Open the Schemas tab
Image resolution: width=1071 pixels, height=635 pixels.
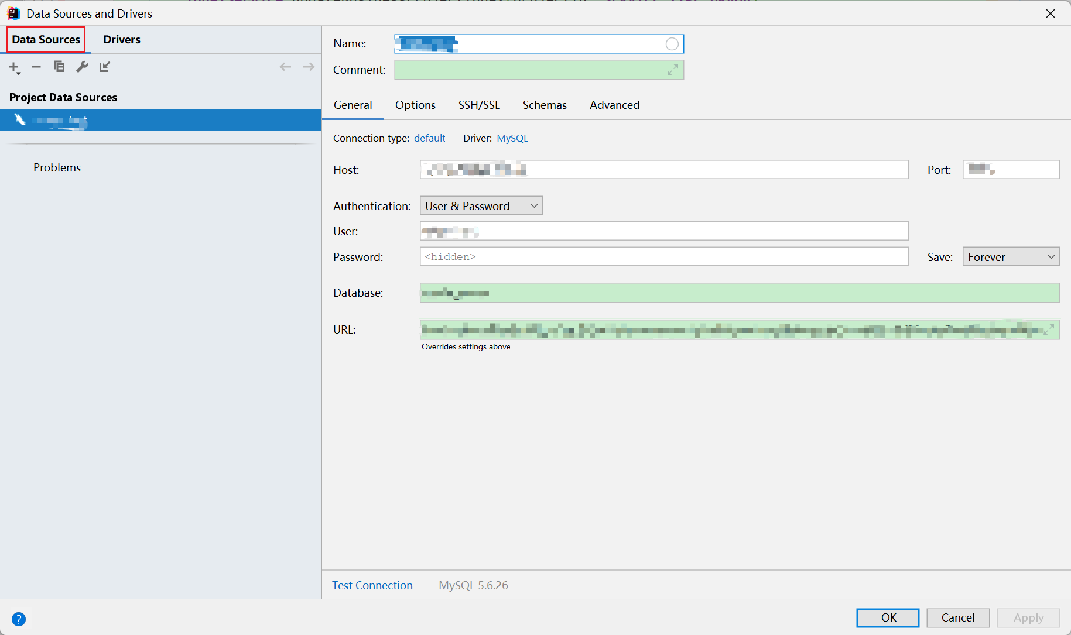click(545, 105)
